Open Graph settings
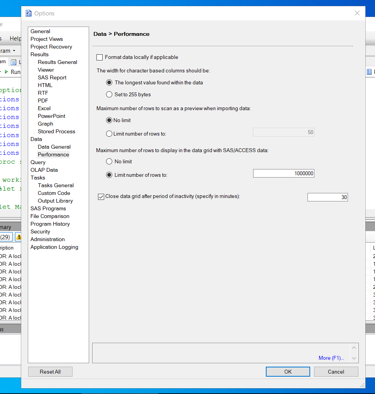375x394 pixels. pos(45,124)
